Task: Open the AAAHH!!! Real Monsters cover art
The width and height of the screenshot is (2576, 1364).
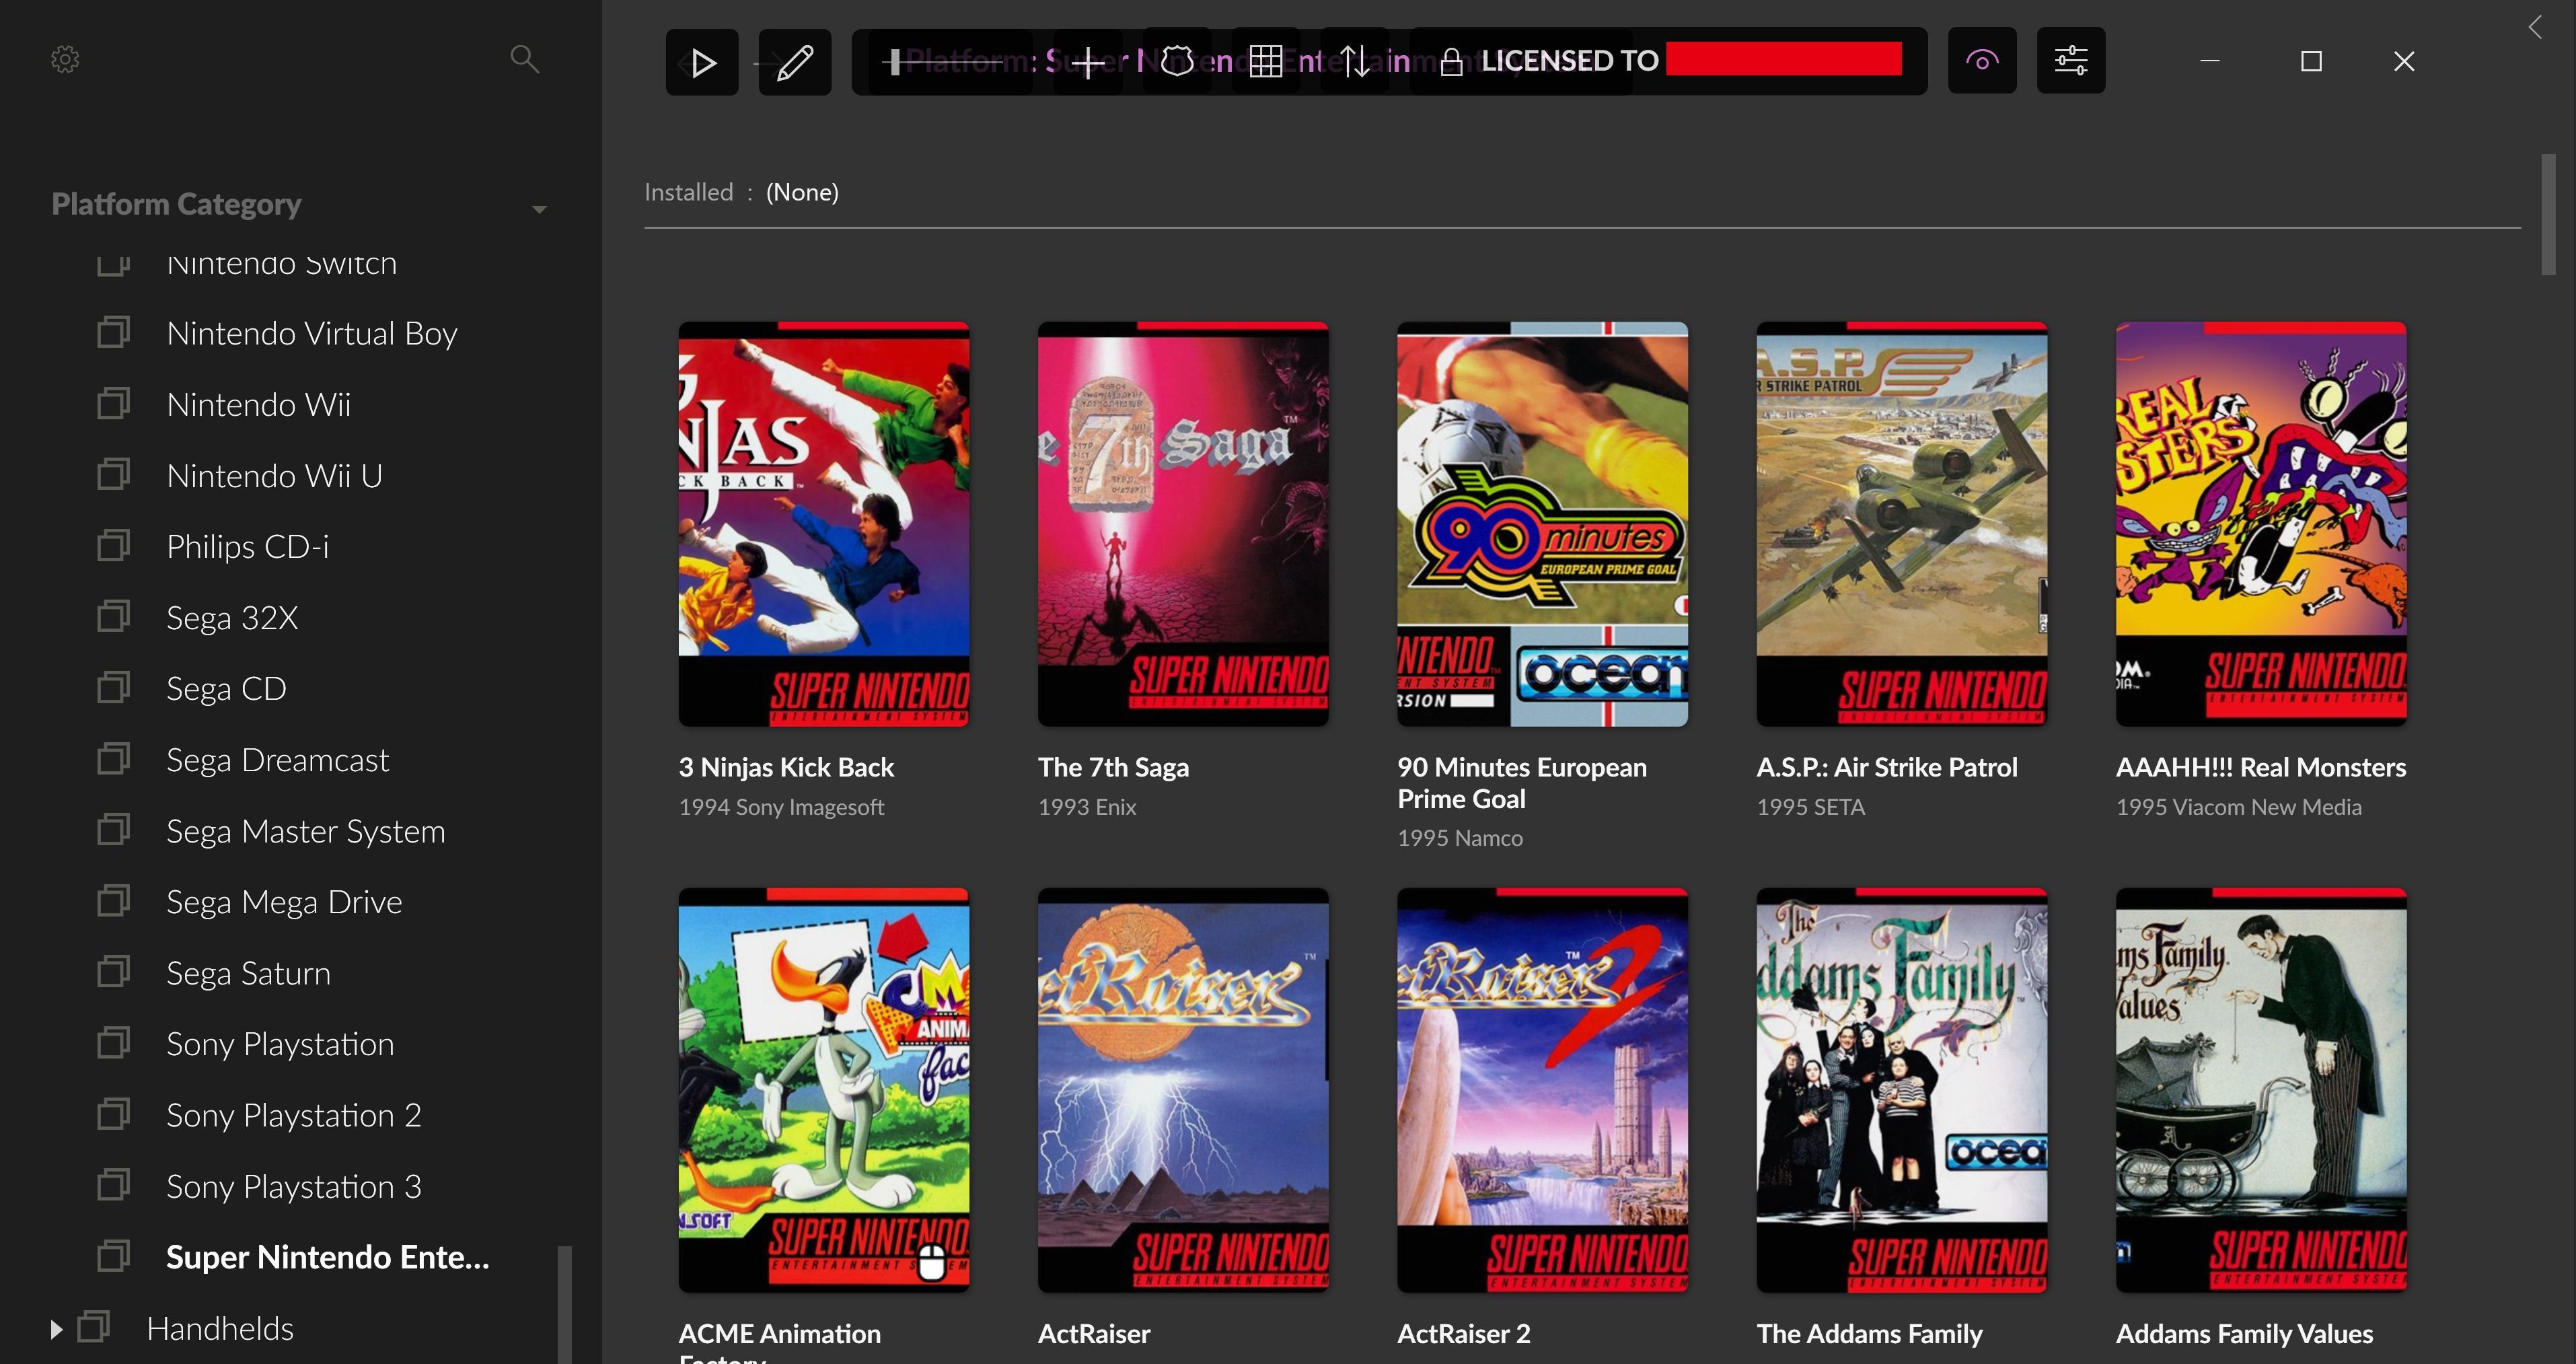Action: (x=2261, y=524)
